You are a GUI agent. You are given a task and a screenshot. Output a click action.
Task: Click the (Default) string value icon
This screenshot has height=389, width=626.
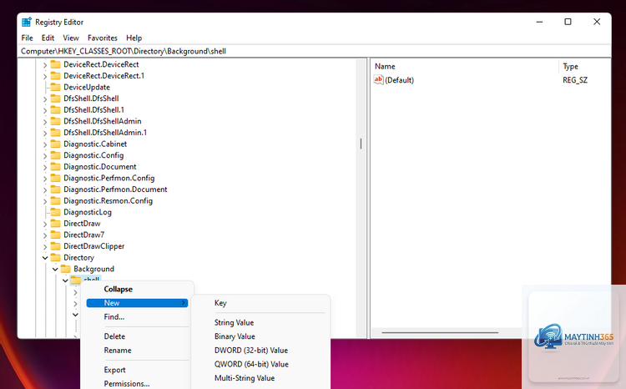point(378,79)
